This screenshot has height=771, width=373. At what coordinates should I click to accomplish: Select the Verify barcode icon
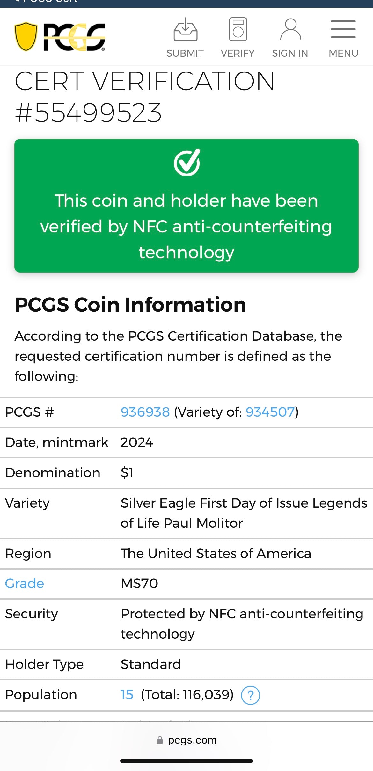coord(238,29)
